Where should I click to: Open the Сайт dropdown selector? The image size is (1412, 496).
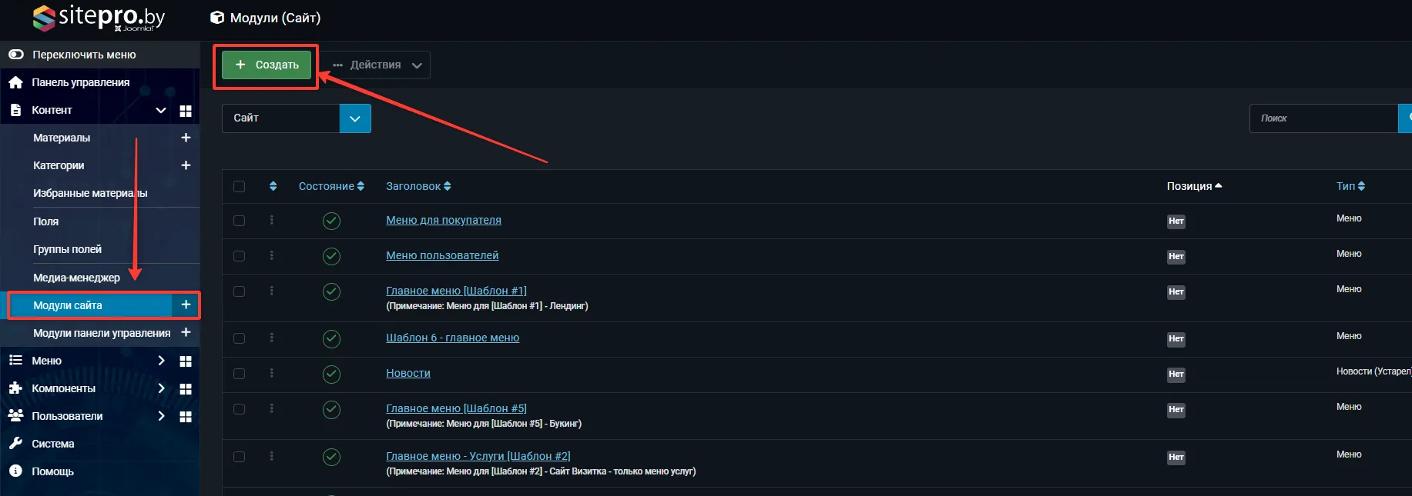point(296,118)
